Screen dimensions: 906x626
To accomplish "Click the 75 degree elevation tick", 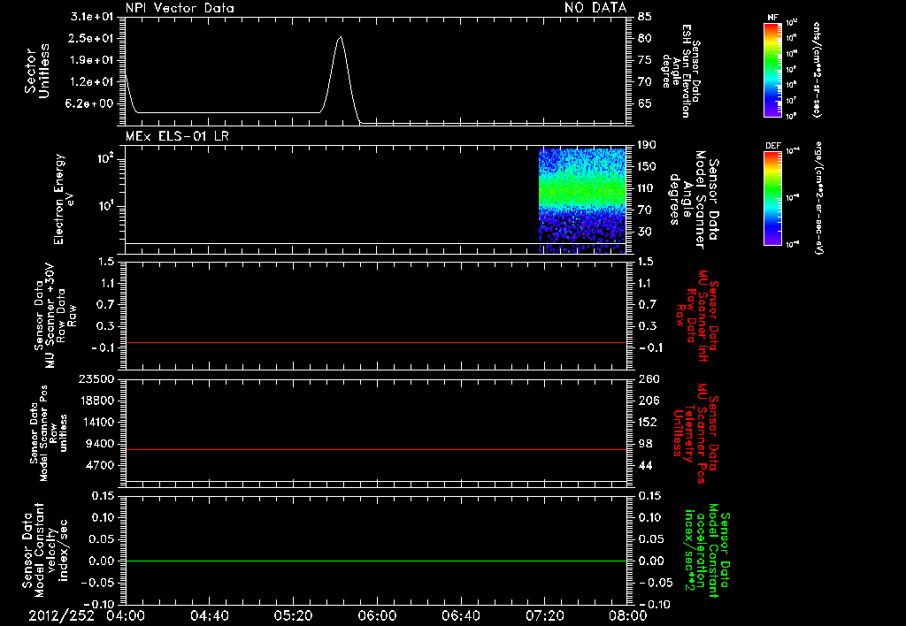I will (645, 60).
